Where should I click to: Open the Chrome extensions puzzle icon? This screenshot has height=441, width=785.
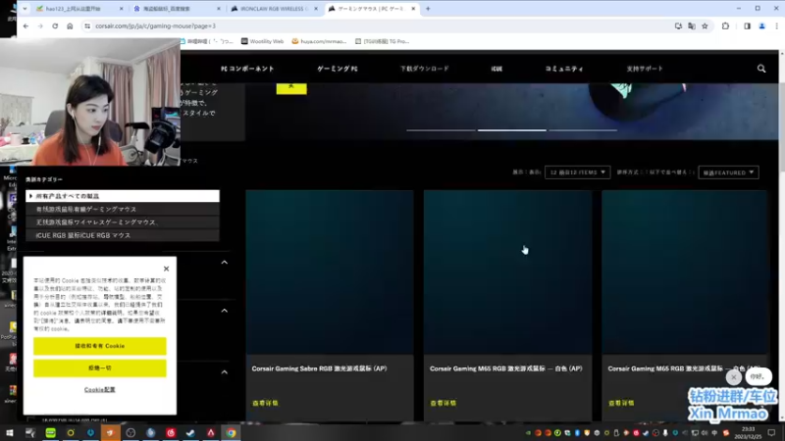[725, 26]
